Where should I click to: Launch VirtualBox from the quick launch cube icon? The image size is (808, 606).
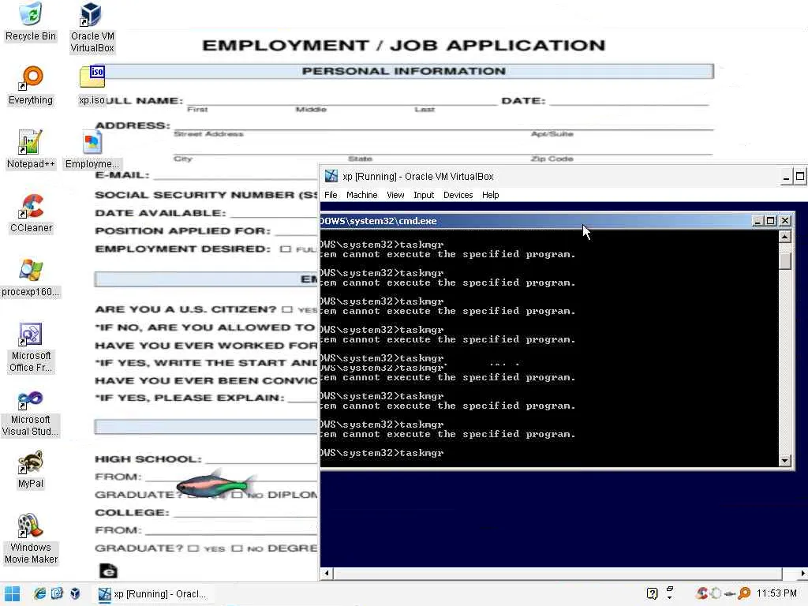(x=75, y=593)
